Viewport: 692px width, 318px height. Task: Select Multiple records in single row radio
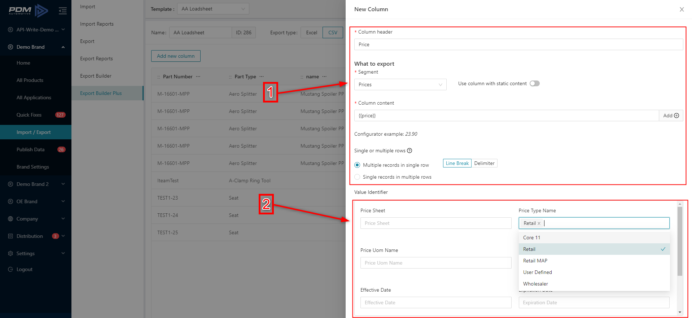tap(357, 165)
